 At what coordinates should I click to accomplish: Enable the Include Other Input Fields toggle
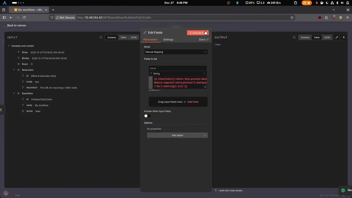point(147,116)
